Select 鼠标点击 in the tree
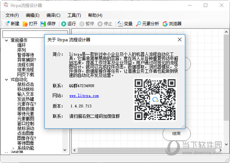230x163 pixels. (26, 84)
